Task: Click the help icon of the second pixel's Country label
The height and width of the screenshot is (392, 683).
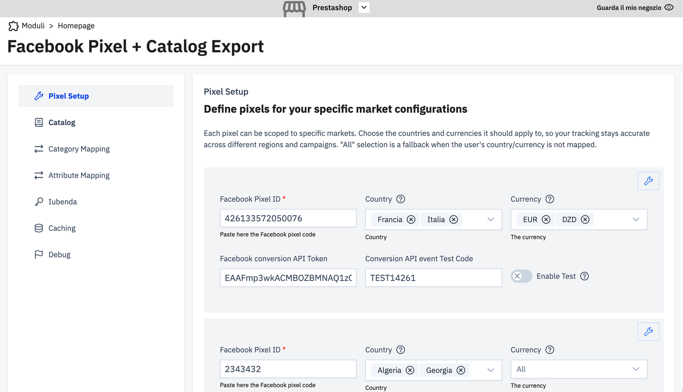Action: [x=400, y=350]
